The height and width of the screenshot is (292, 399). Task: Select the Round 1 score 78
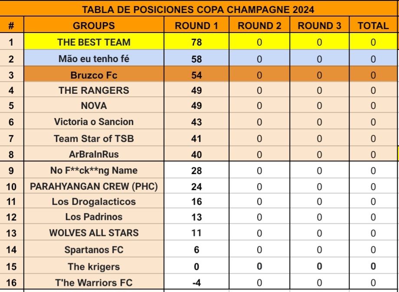click(x=196, y=42)
